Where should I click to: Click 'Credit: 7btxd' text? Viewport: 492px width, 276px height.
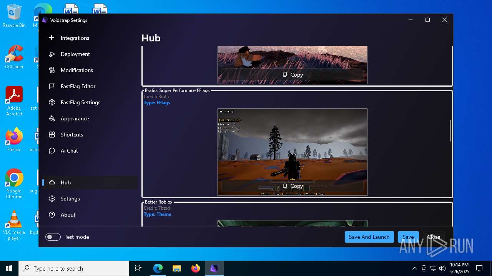tap(157, 208)
